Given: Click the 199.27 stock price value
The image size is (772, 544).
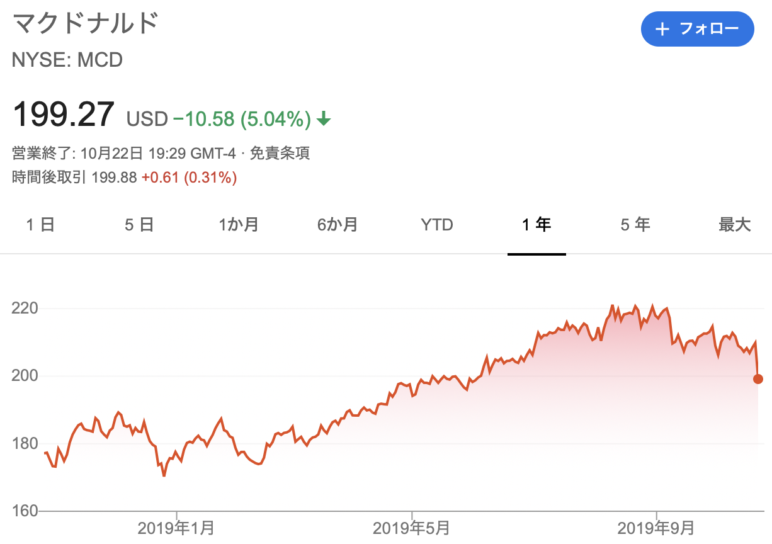Looking at the screenshot, I should 64,115.
